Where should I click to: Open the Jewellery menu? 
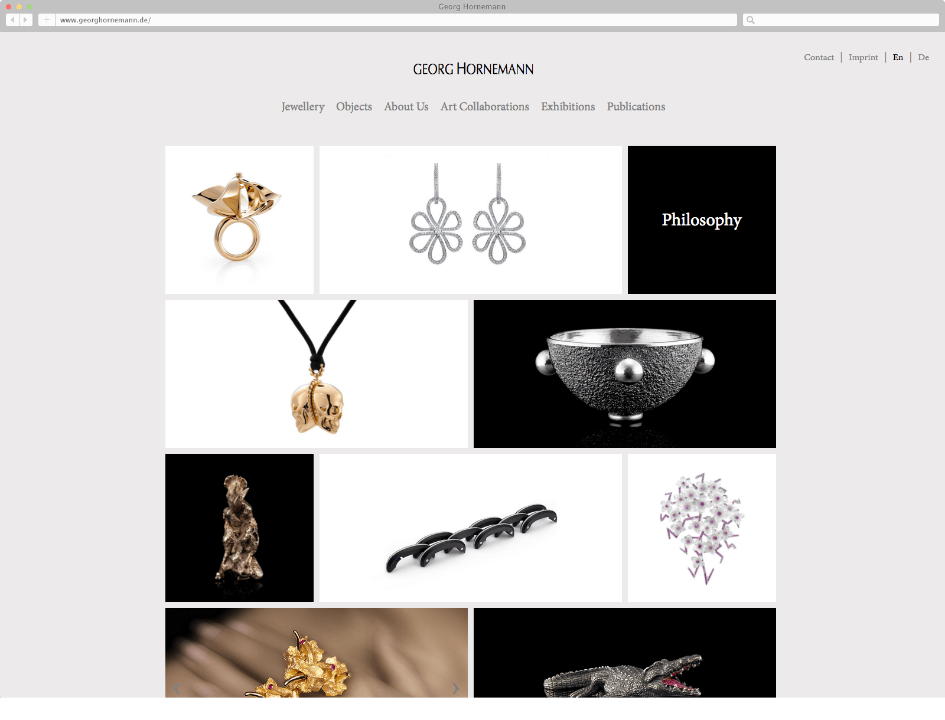(x=303, y=107)
